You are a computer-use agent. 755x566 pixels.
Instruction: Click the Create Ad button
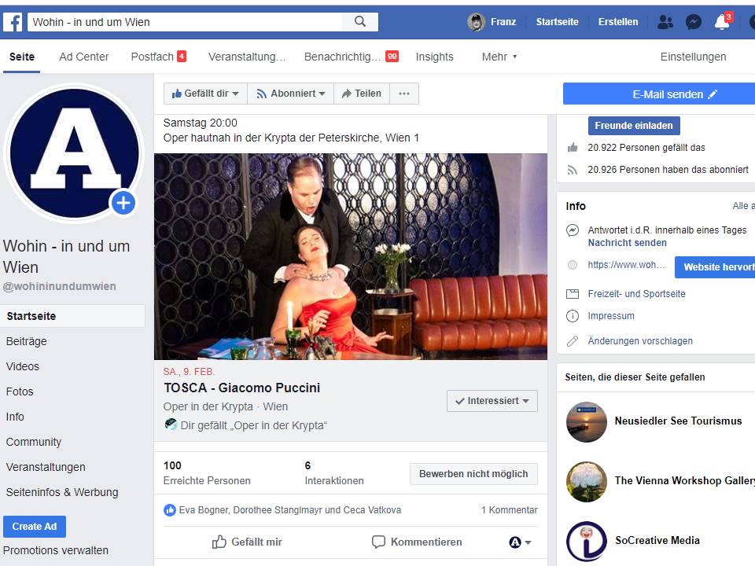[34, 527]
